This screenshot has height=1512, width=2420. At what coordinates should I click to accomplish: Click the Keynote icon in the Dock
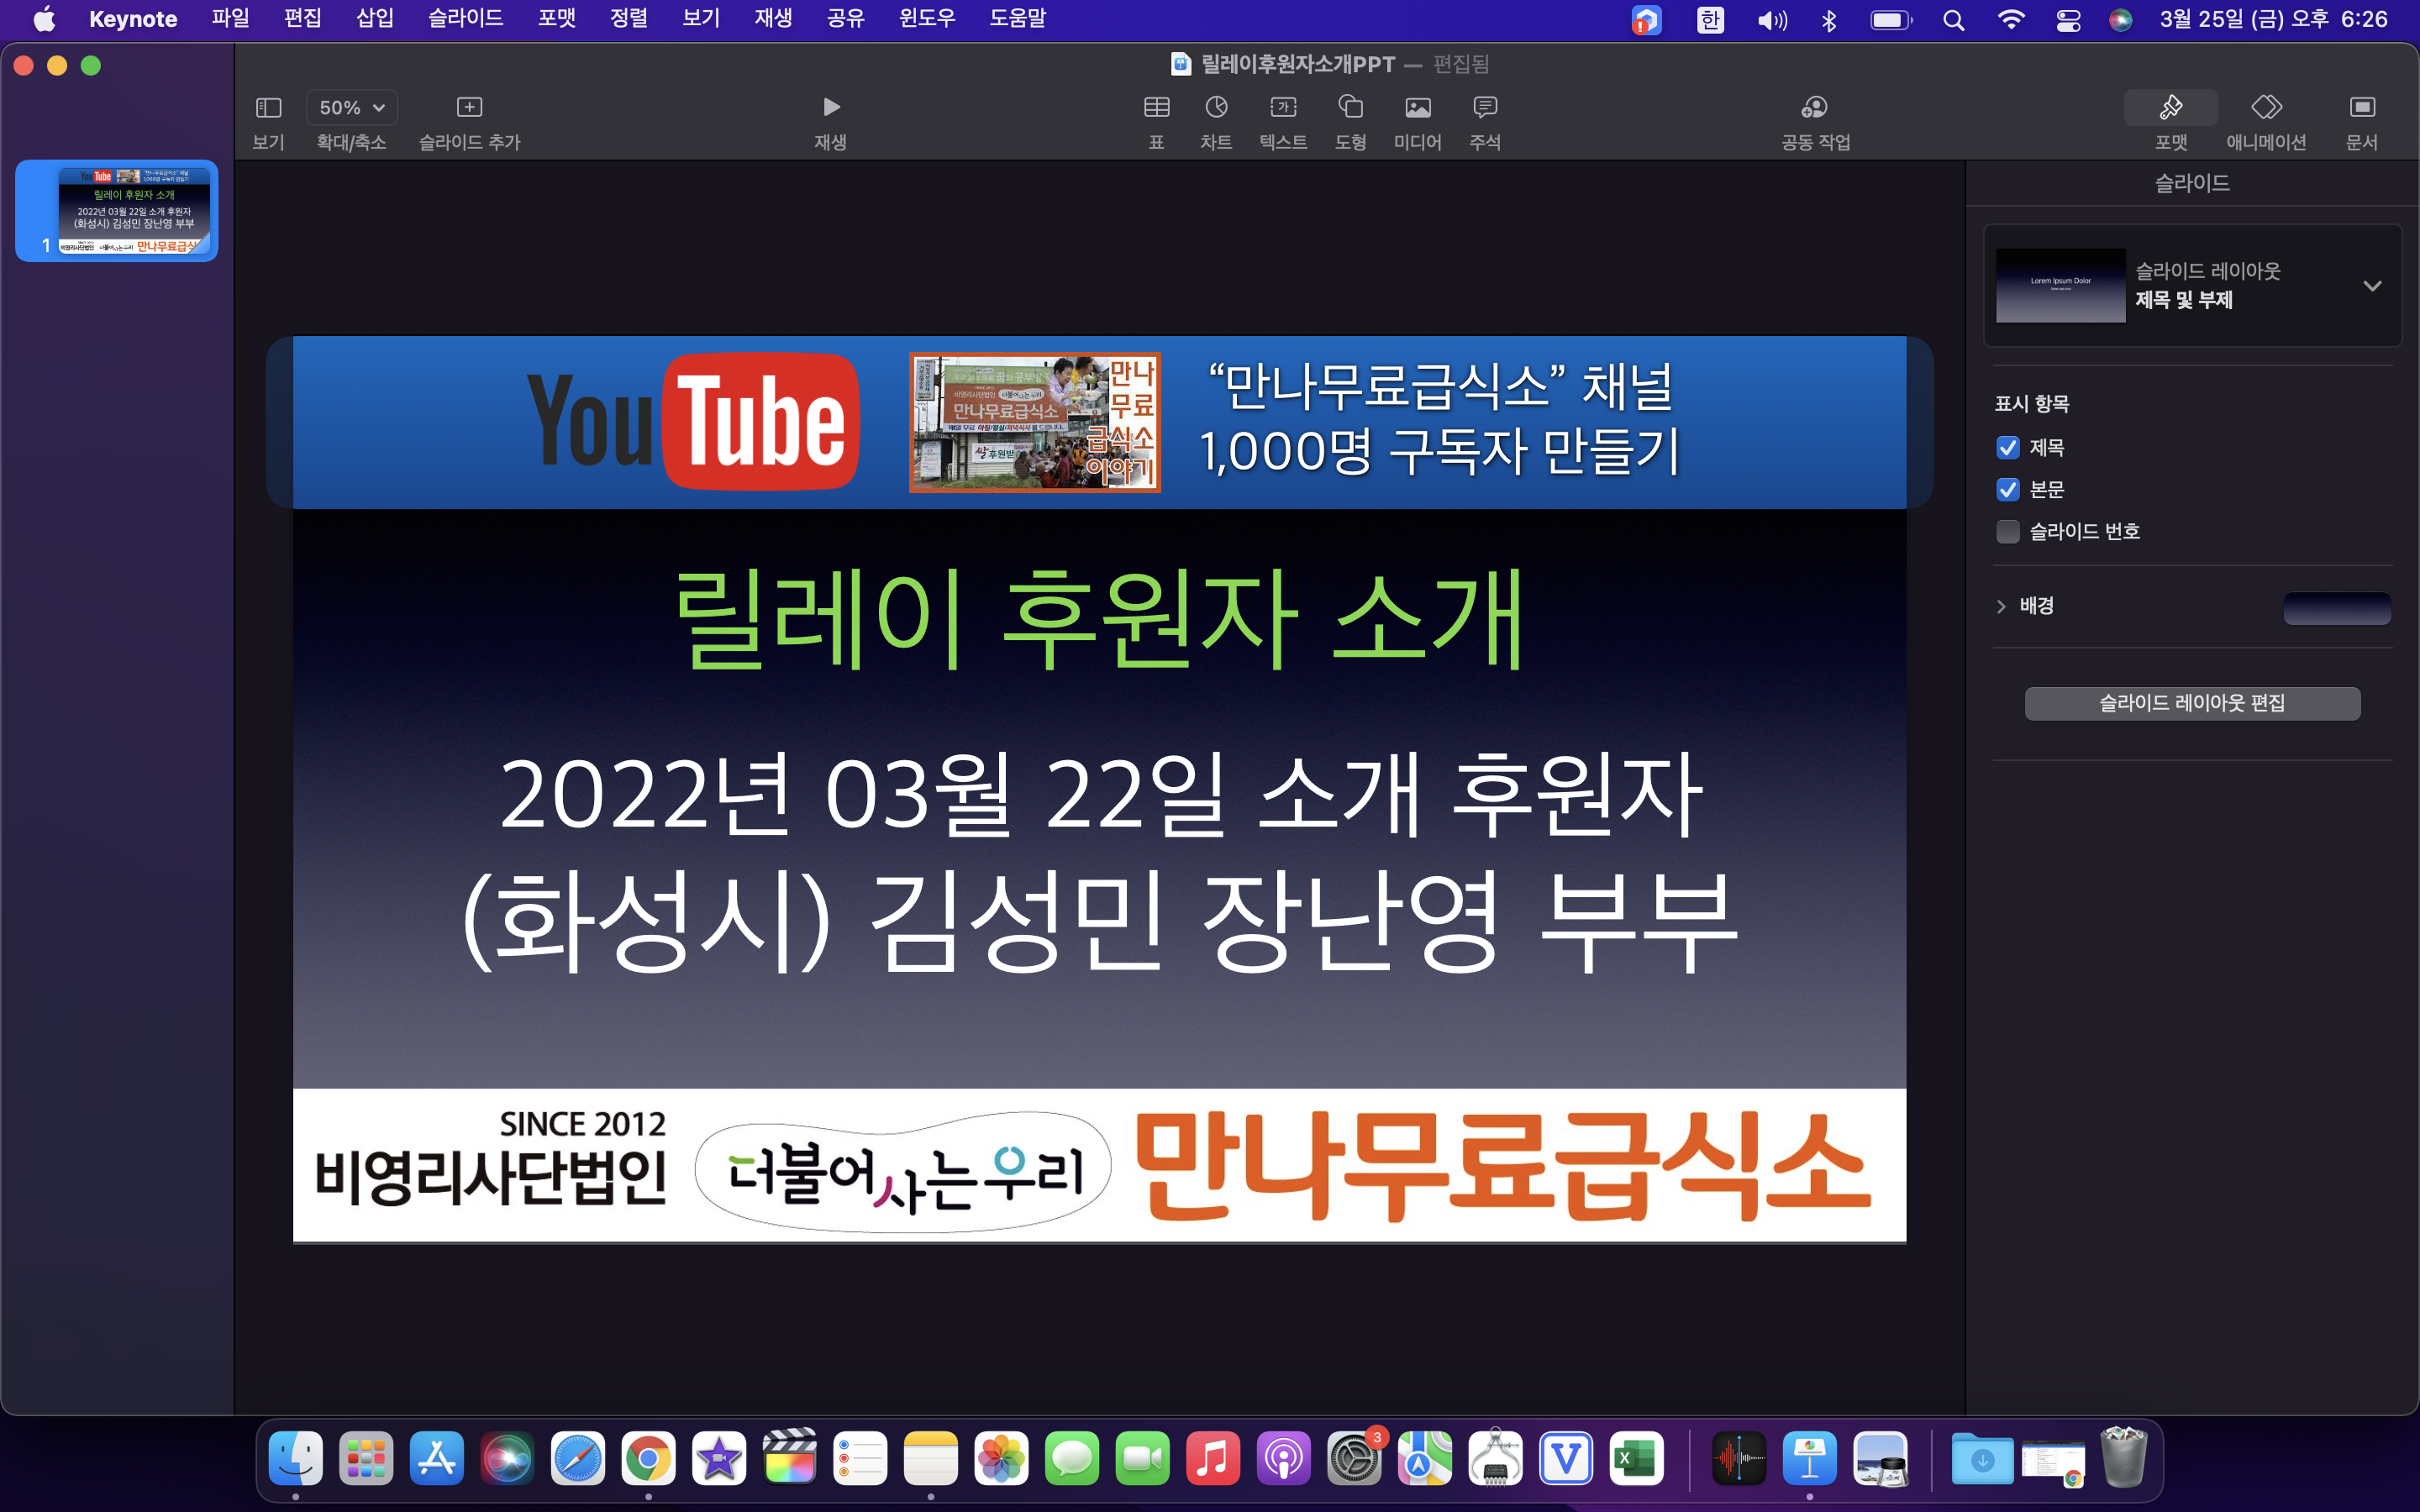(1810, 1459)
